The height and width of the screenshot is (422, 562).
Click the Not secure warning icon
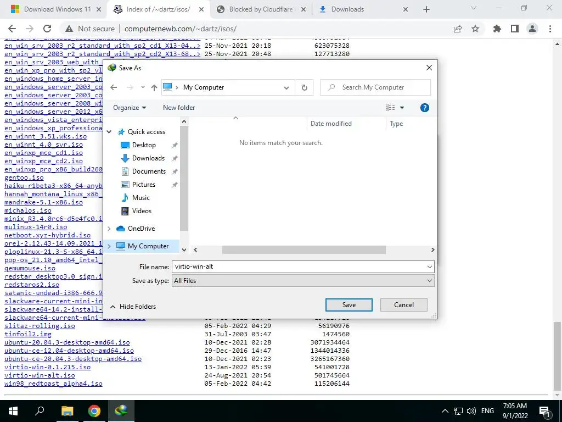69,29
